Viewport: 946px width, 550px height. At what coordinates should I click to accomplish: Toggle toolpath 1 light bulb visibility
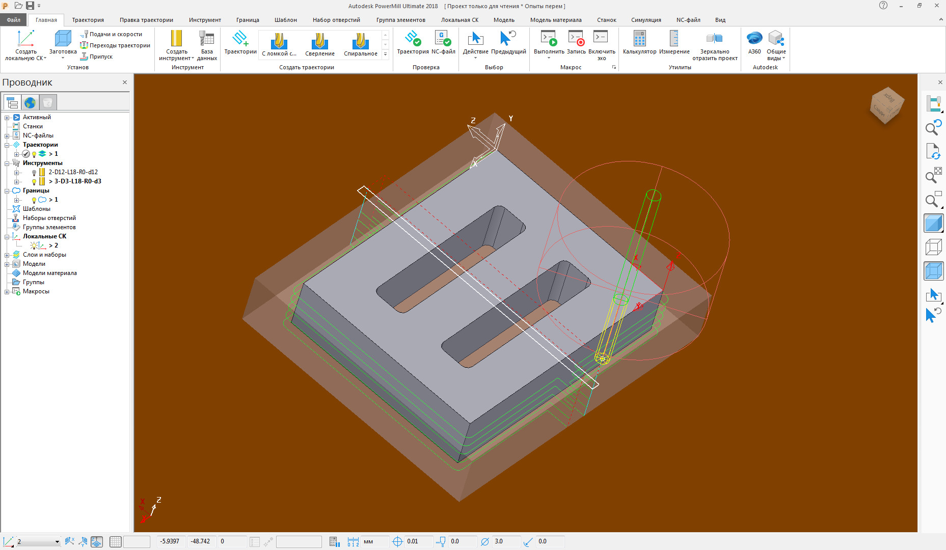[x=34, y=154]
